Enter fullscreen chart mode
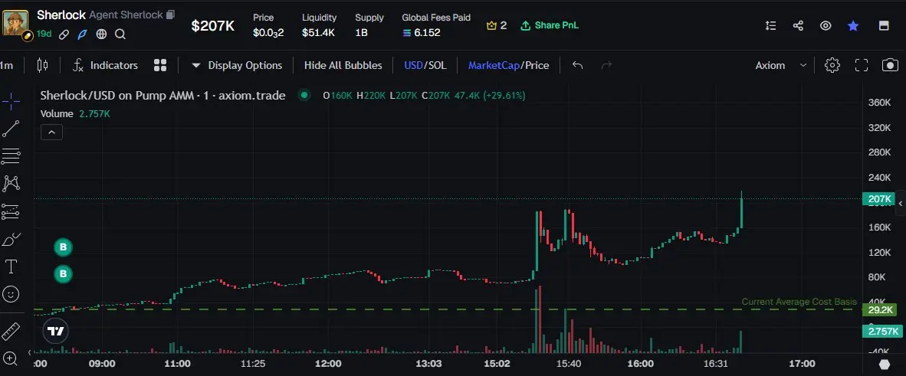Screen dimensions: 906x376 pyautogui.click(x=862, y=65)
